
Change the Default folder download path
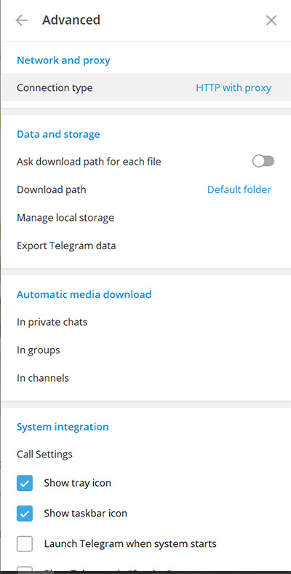tap(239, 189)
